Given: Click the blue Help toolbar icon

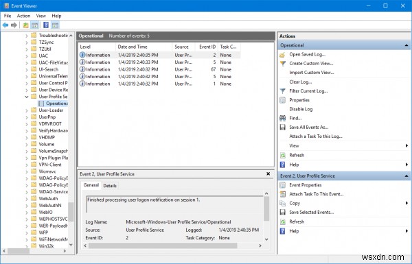Looking at the screenshot, I should [x=46, y=25].
